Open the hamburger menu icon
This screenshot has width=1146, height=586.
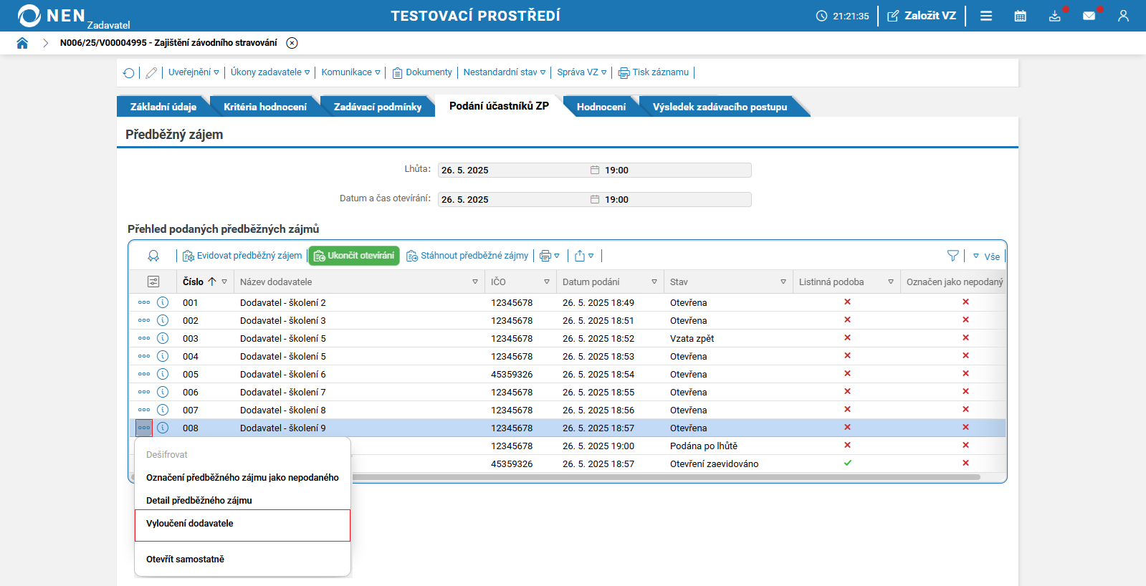986,16
